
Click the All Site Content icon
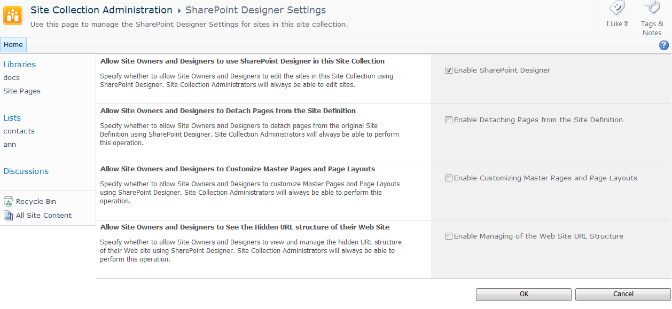click(8, 216)
